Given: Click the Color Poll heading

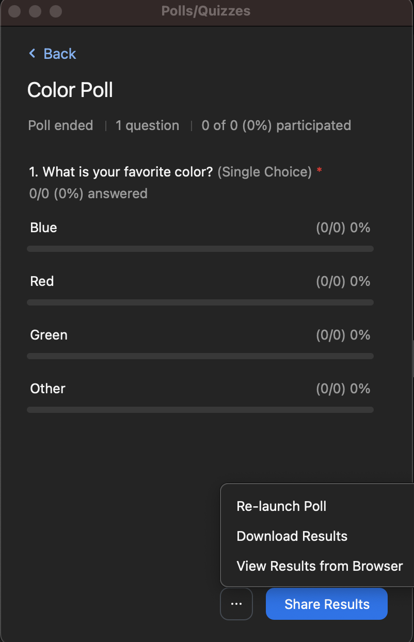Looking at the screenshot, I should (x=70, y=90).
